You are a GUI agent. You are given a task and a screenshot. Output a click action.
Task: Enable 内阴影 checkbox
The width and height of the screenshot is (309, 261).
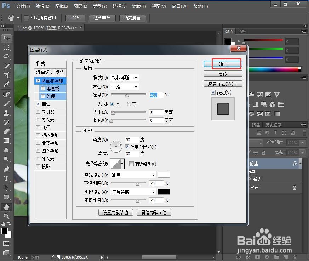click(38, 112)
